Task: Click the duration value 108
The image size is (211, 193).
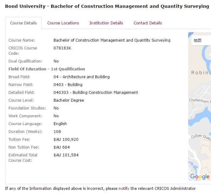Action: [x=57, y=132]
